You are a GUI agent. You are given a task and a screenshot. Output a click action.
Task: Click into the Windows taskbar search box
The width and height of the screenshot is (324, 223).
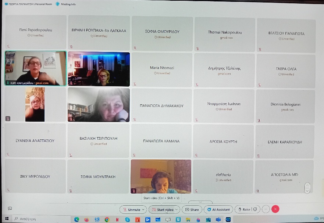click(x=41, y=219)
